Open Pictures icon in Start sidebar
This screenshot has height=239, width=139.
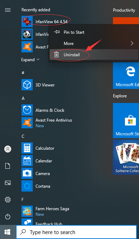click(8, 183)
